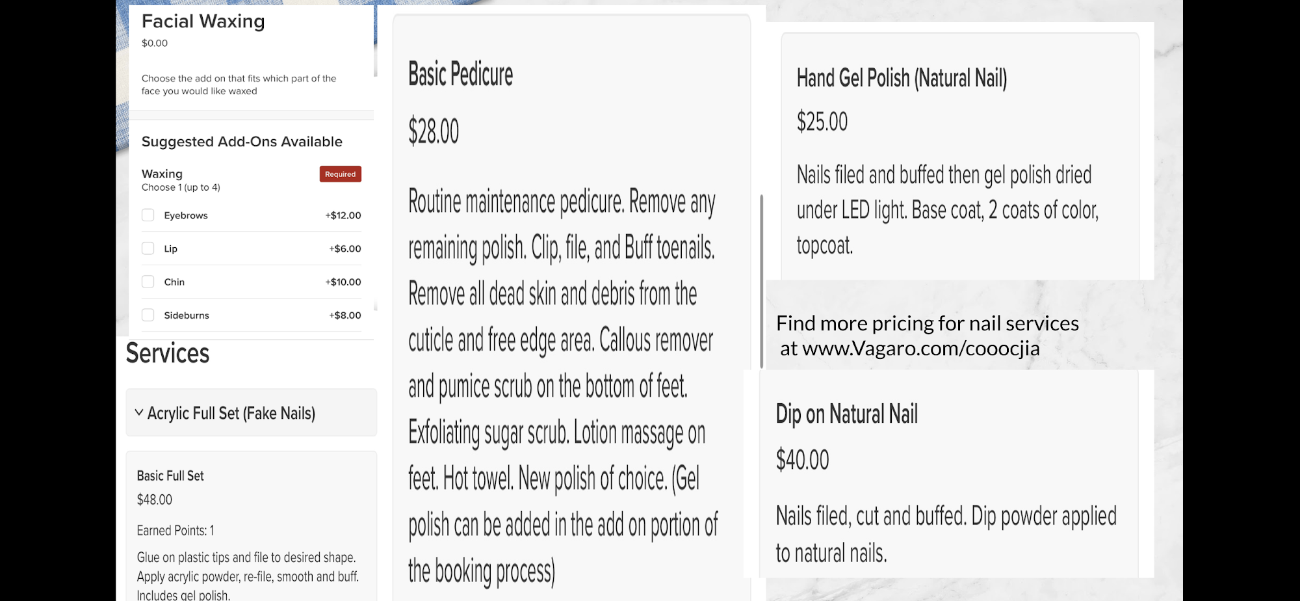Click the Suggested Add-Ons Available heading
The width and height of the screenshot is (1300, 601).
(242, 142)
